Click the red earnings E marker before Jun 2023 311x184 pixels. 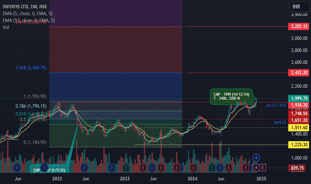coord(143,168)
